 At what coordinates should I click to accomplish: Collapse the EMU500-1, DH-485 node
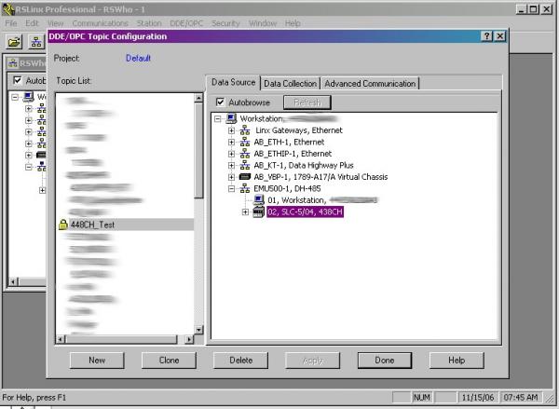(x=231, y=188)
